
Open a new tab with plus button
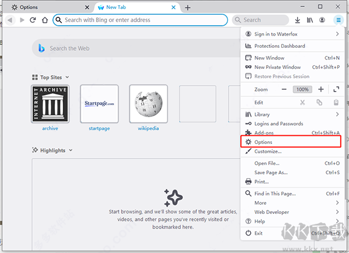click(x=188, y=8)
